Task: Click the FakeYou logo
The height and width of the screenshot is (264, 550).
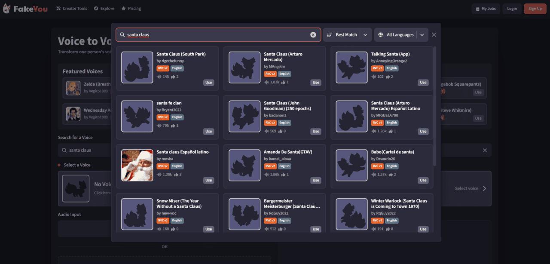Action: (x=24, y=9)
